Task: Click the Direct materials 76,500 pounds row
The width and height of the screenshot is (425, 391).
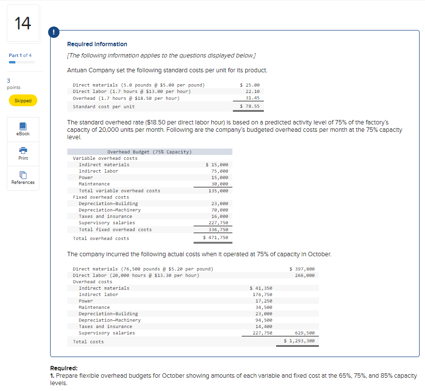Action: coord(193,269)
